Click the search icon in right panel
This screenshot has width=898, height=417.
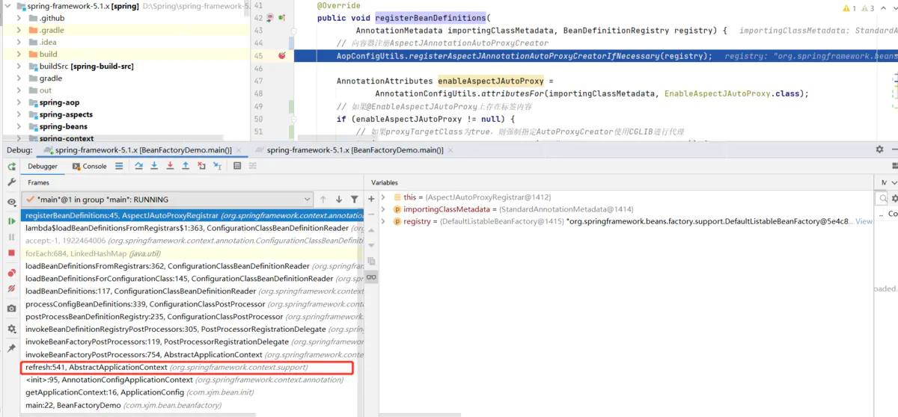click(883, 198)
